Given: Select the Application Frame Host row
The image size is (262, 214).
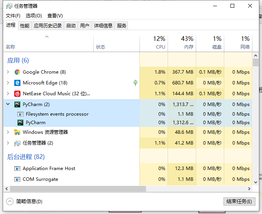Looking at the screenshot, I should tap(128, 169).
